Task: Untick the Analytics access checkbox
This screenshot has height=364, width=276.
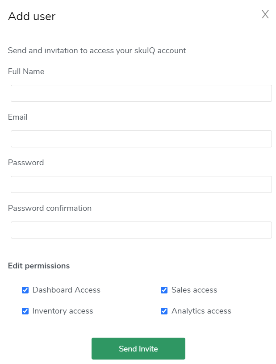Action: [x=164, y=311]
